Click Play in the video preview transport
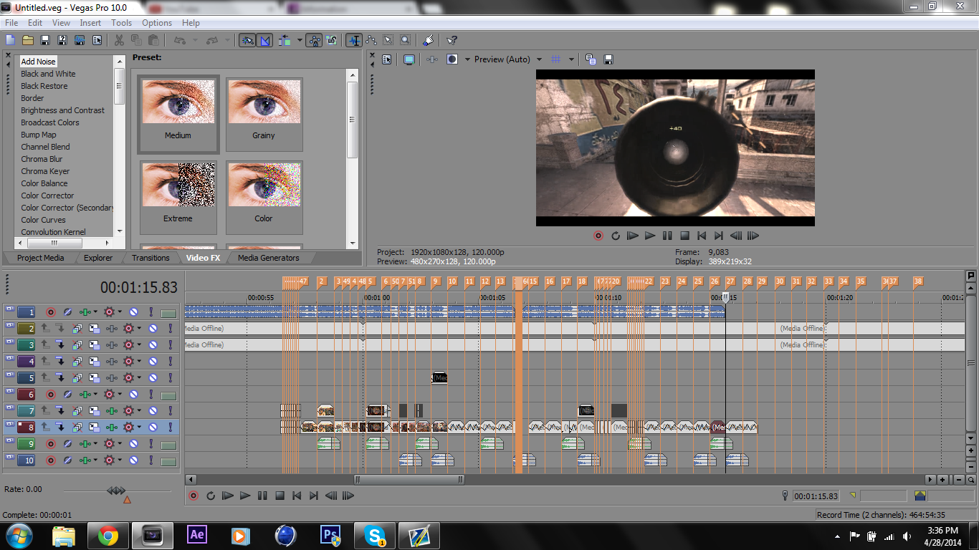Screen dimensions: 979x550 pyautogui.click(x=650, y=236)
